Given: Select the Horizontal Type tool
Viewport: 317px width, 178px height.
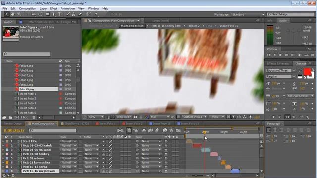Looking at the screenshot, I should (x=60, y=14).
